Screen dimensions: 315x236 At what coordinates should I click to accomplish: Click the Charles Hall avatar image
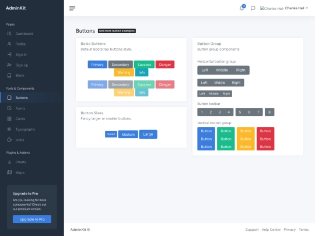tap(272, 8)
